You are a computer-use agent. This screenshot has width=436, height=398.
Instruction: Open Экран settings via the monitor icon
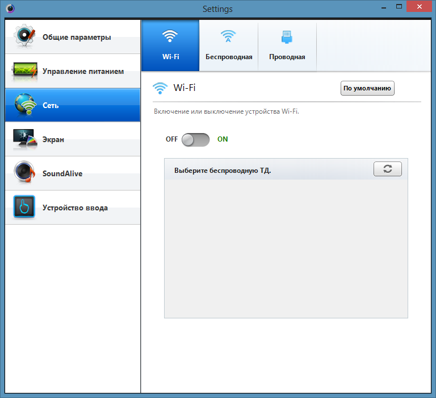pyautogui.click(x=25, y=140)
